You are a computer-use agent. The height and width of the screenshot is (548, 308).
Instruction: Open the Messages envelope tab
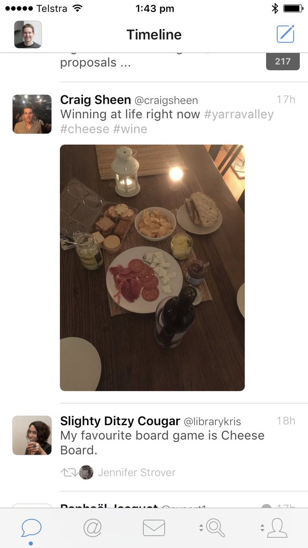point(154,528)
